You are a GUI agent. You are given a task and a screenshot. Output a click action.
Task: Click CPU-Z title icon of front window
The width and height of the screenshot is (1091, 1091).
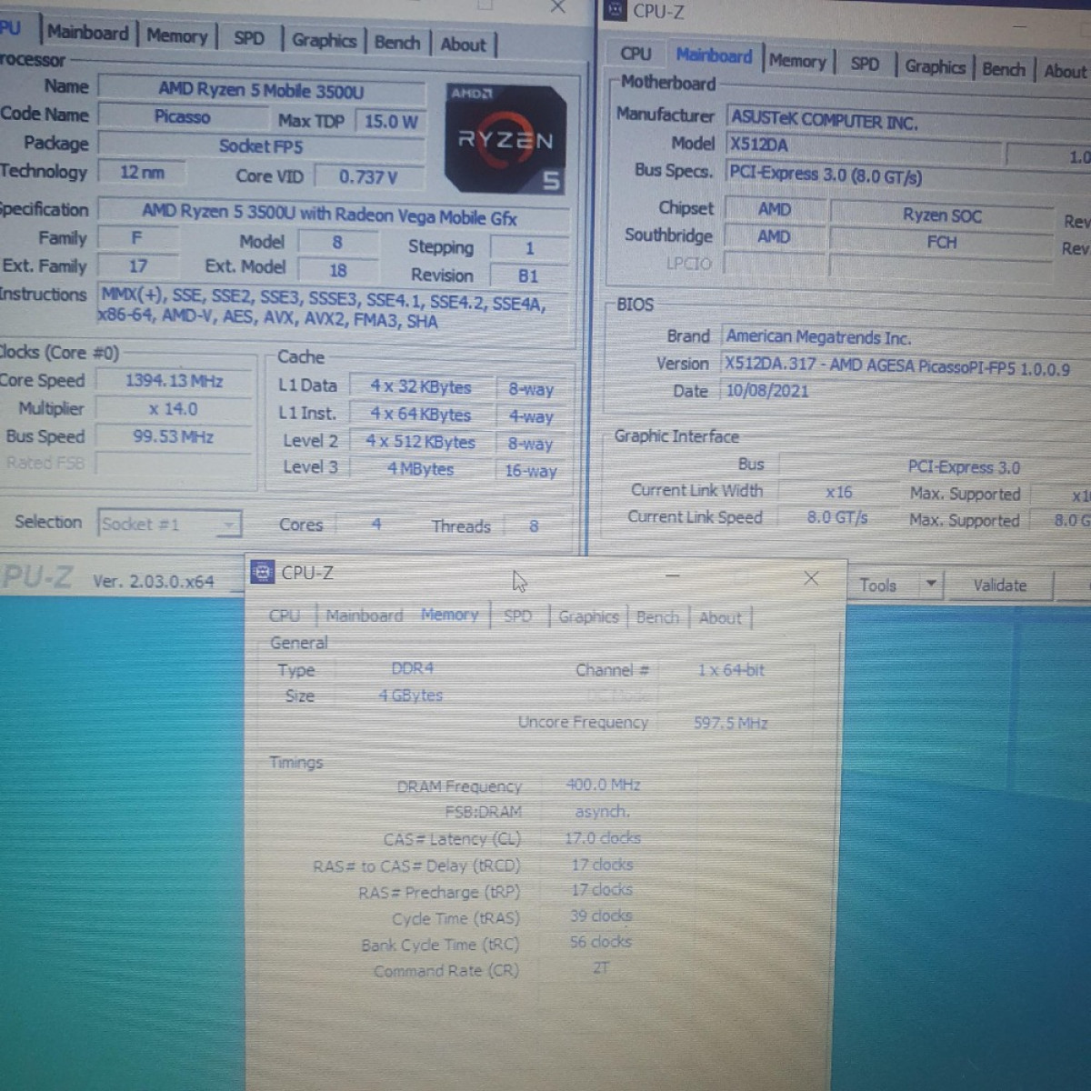[x=262, y=572]
